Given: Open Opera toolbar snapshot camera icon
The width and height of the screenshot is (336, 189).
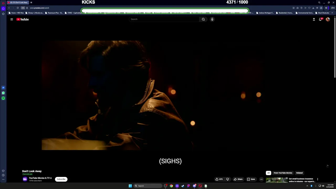Looking at the screenshot, I should (297, 8).
